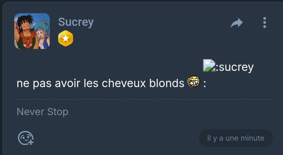Click the broken image placeholder icon
Image resolution: width=283 pixels, height=155 pixels.
pos(209,65)
